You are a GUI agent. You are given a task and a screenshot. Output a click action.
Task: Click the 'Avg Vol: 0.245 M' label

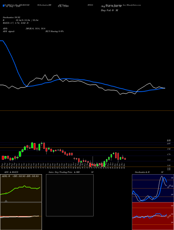tap(111, 6)
